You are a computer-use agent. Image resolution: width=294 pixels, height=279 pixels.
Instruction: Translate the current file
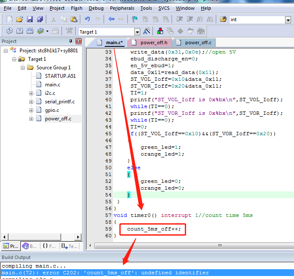9,31
